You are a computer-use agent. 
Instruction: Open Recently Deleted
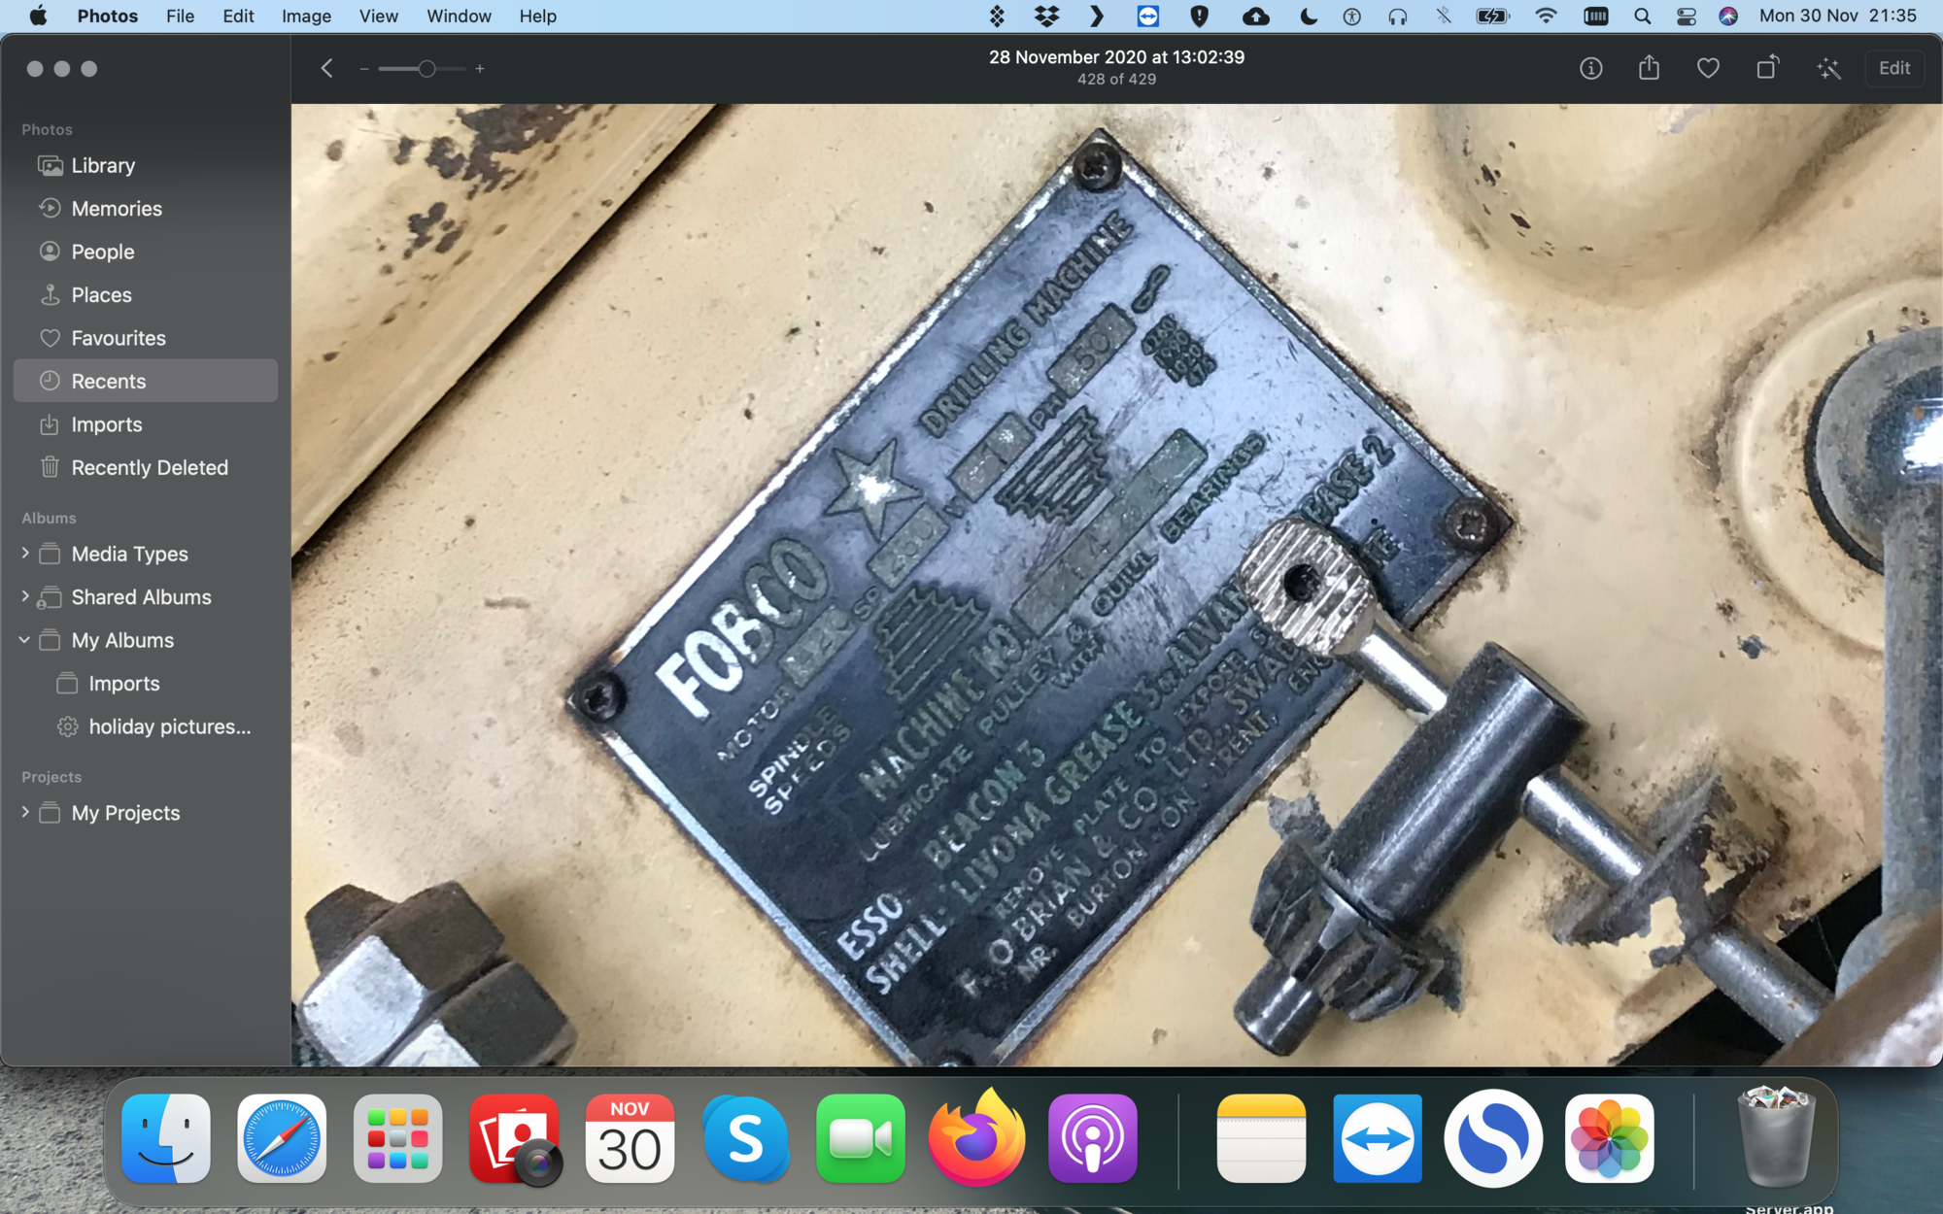coord(146,467)
